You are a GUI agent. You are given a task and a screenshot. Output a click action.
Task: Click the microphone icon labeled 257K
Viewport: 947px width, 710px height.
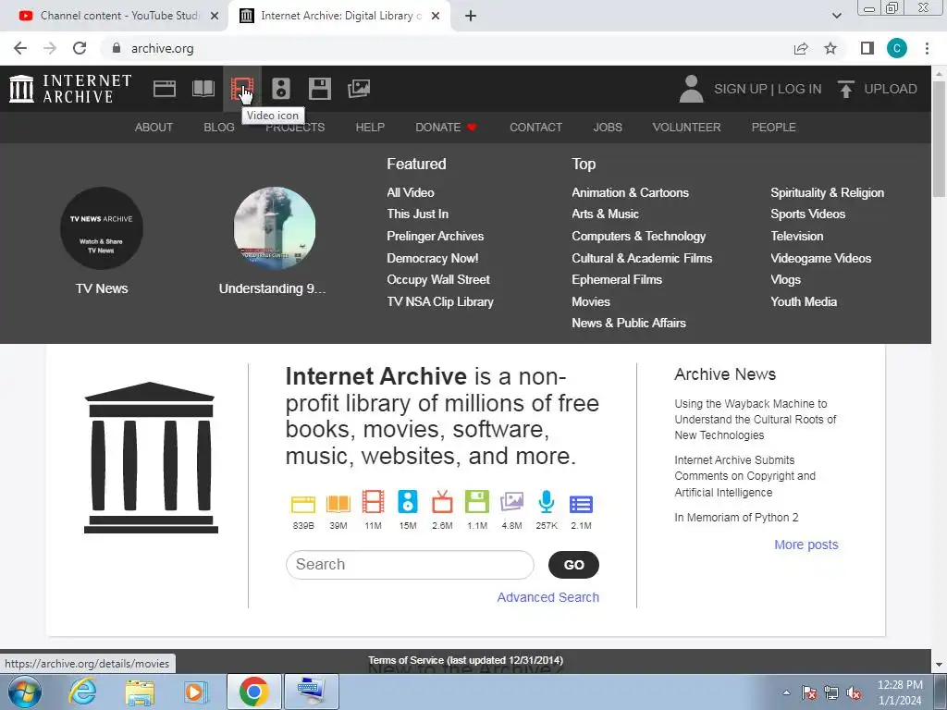[547, 502]
